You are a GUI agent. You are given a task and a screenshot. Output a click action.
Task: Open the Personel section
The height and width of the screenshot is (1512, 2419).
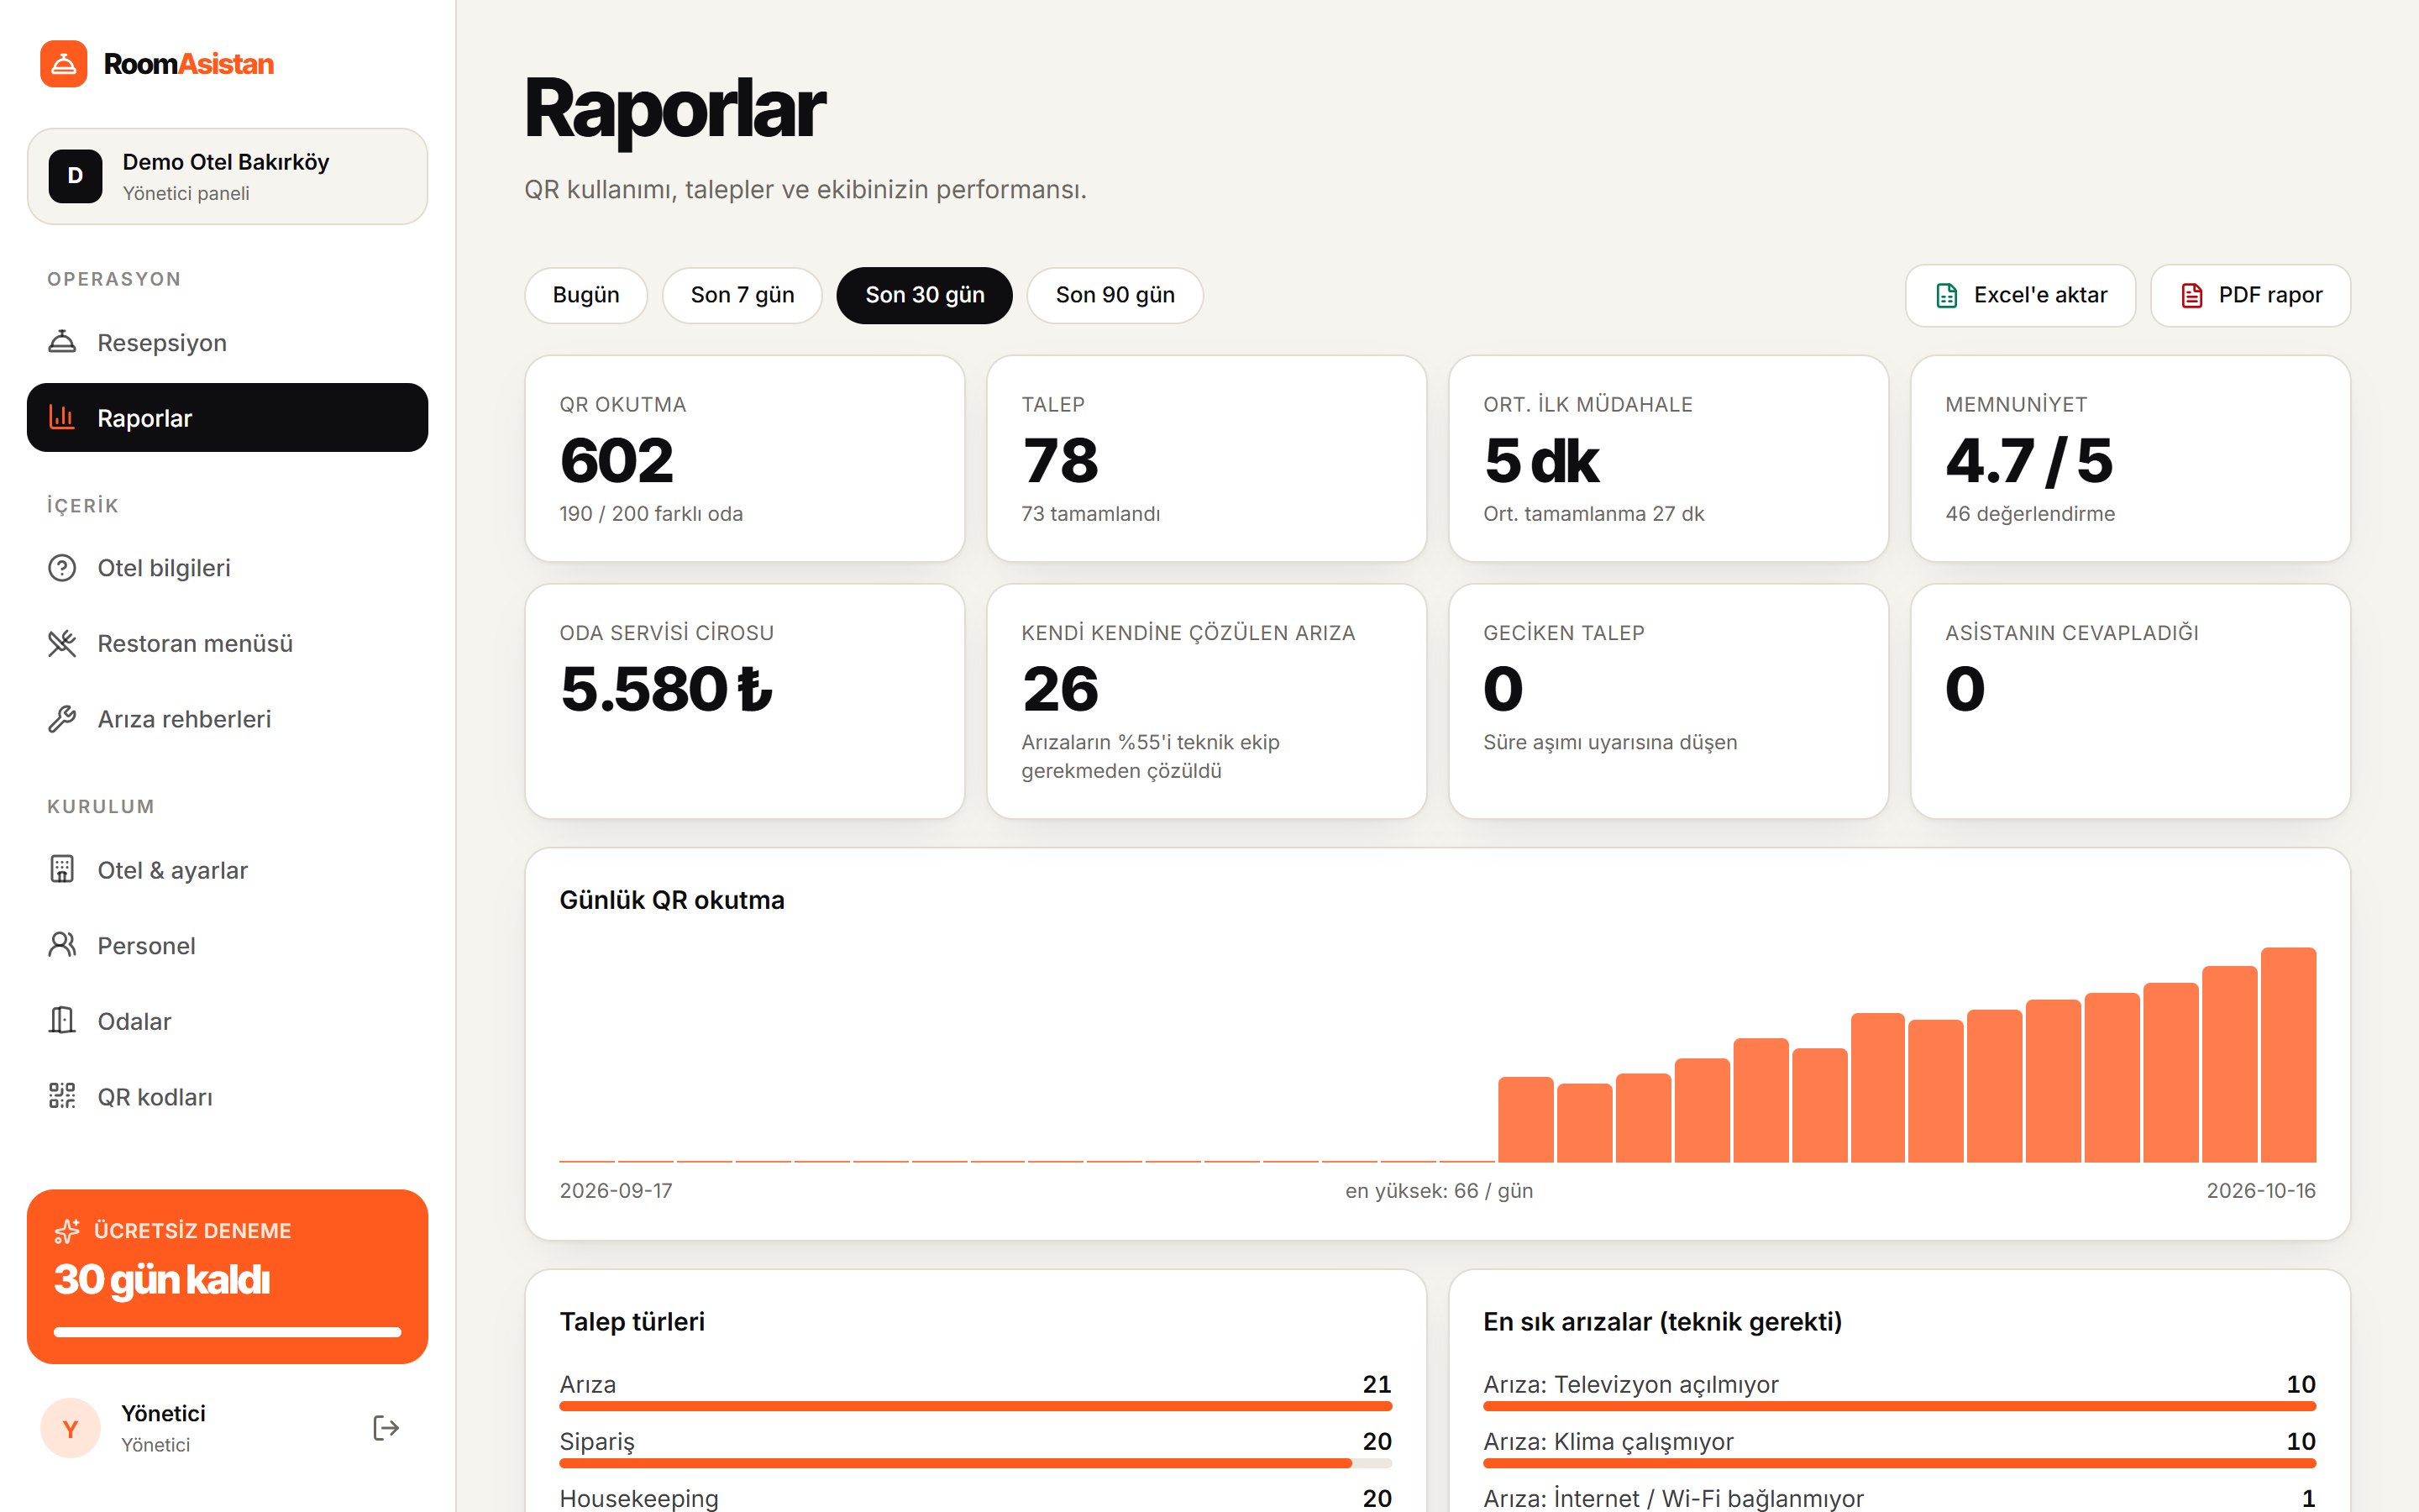[228, 945]
